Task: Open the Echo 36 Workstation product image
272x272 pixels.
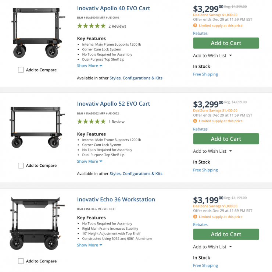Action: [37, 223]
